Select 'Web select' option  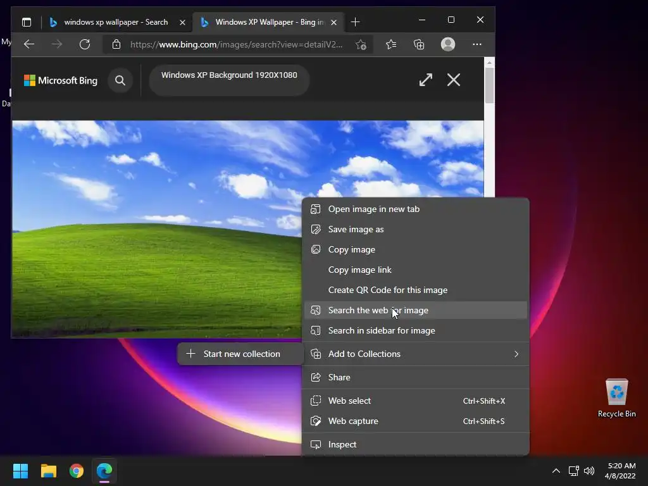[x=416, y=401]
